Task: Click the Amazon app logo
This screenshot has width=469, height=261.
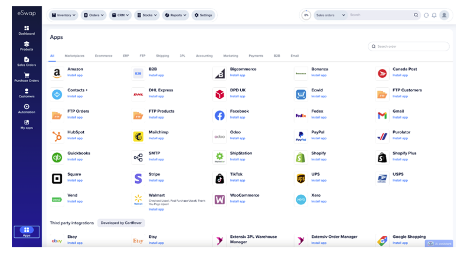Action: (x=57, y=73)
